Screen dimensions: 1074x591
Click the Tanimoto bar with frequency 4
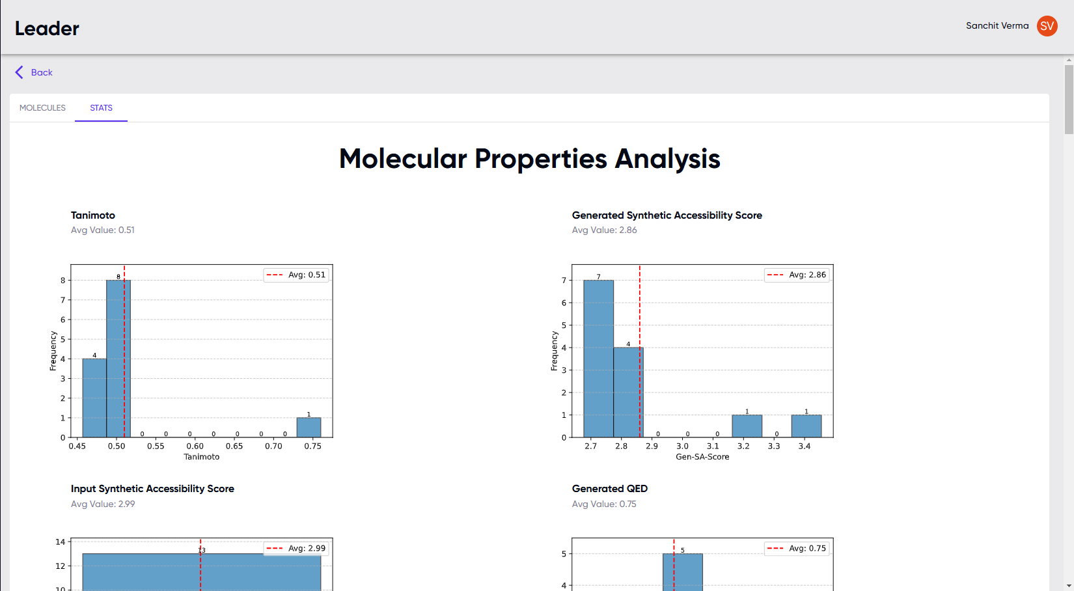click(94, 398)
